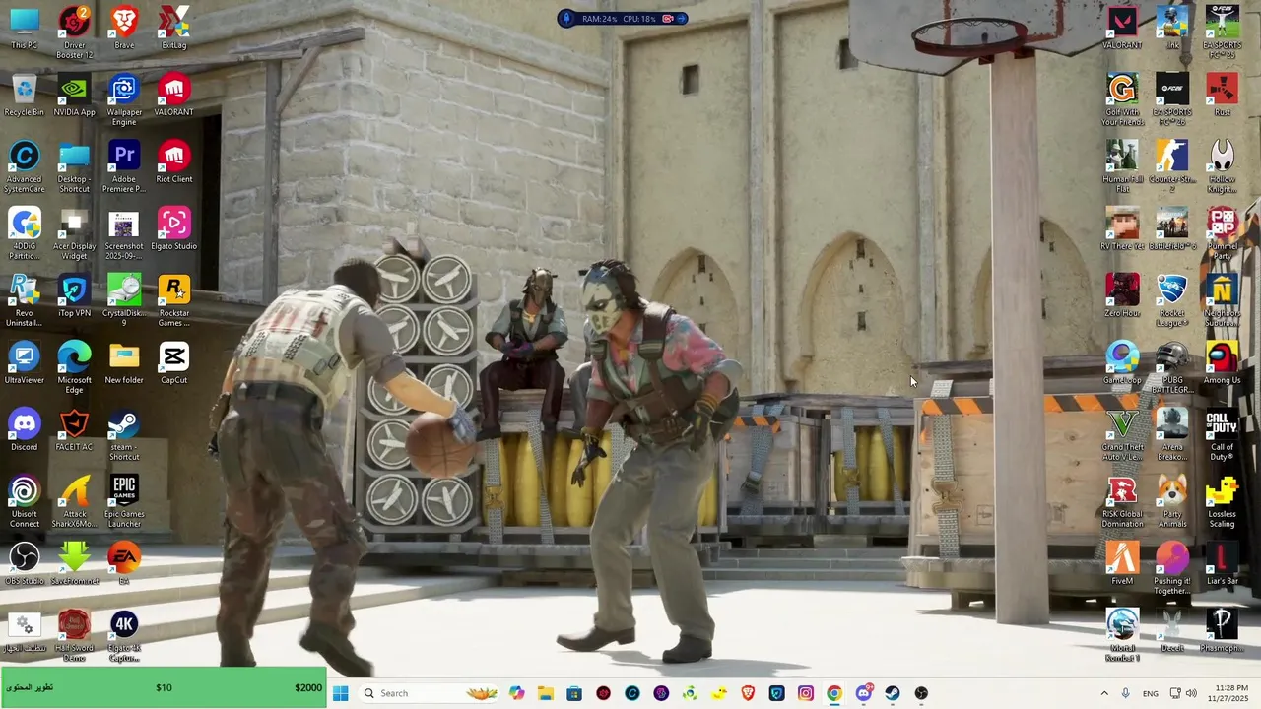The width and height of the screenshot is (1261, 709).
Task: Launch Phasmophobia from the desktop
Action: [x=1223, y=630]
